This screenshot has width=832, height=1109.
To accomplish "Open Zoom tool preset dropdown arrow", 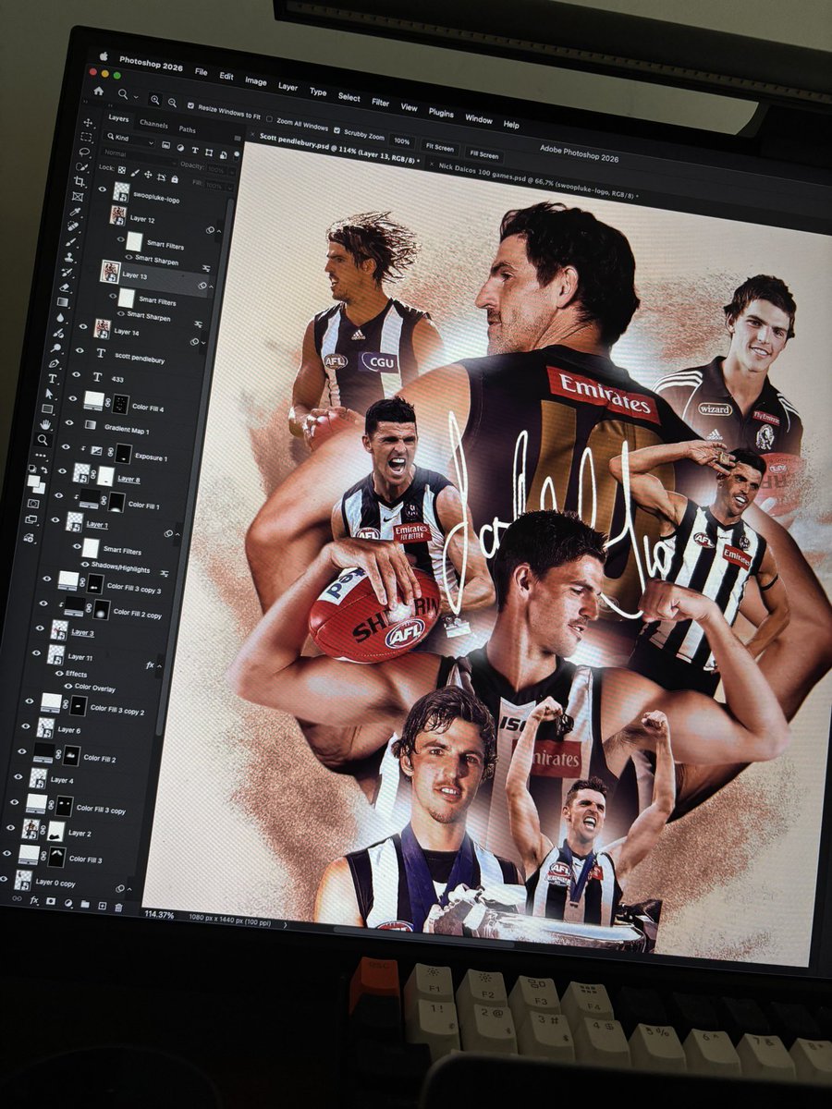I will 136,96.
